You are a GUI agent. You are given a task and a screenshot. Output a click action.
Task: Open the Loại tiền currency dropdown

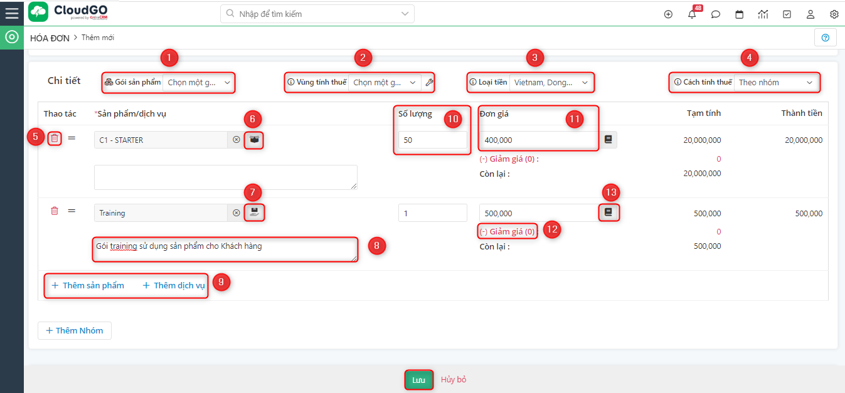(x=550, y=83)
